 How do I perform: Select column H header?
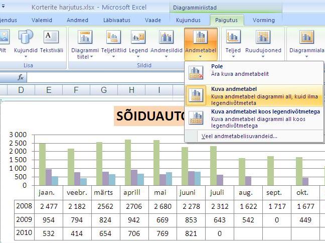pos(131,90)
